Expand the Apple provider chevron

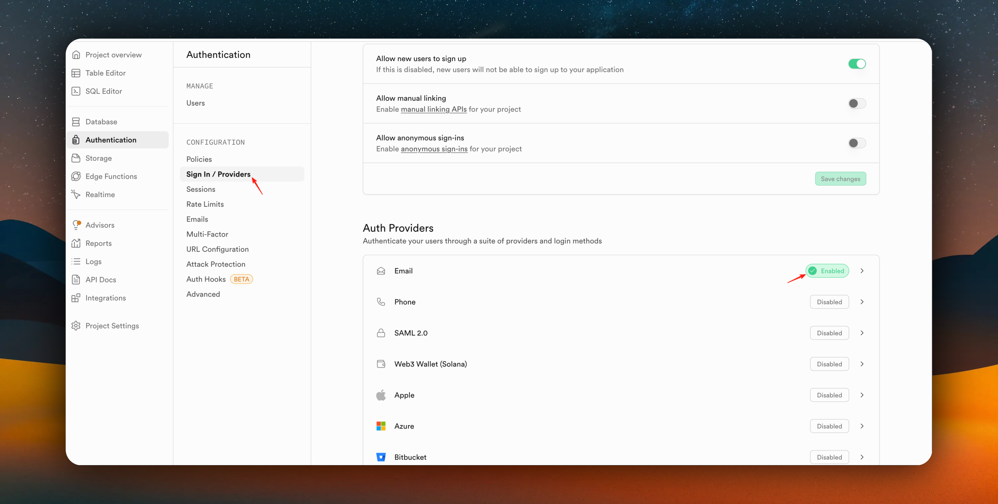pos(862,395)
